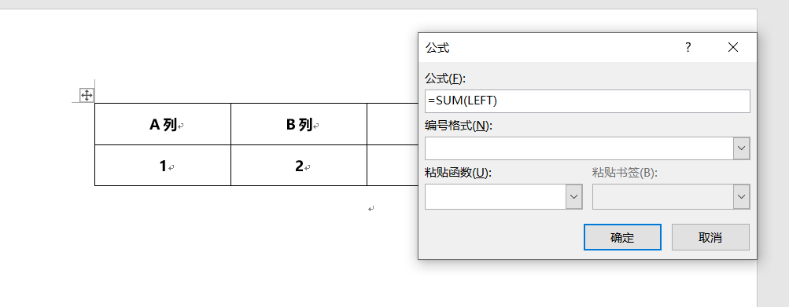Screen dimensions: 789x307
Task: Click the B列 header cell
Action: coord(299,124)
